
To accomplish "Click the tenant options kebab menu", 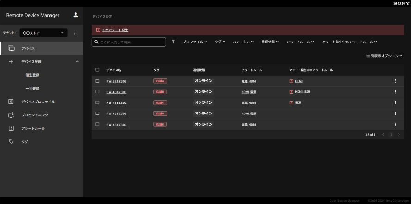I will (x=75, y=33).
